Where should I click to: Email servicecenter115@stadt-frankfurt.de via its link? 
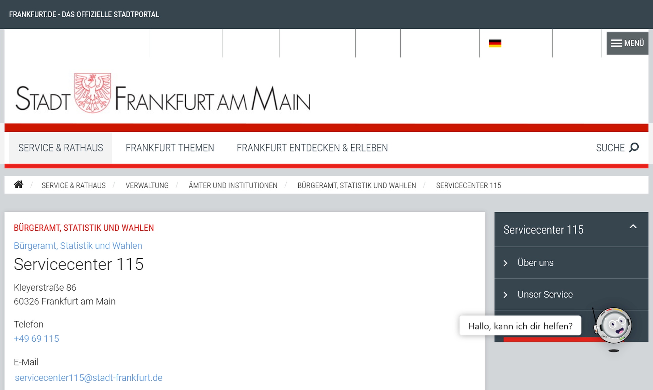pos(88,377)
